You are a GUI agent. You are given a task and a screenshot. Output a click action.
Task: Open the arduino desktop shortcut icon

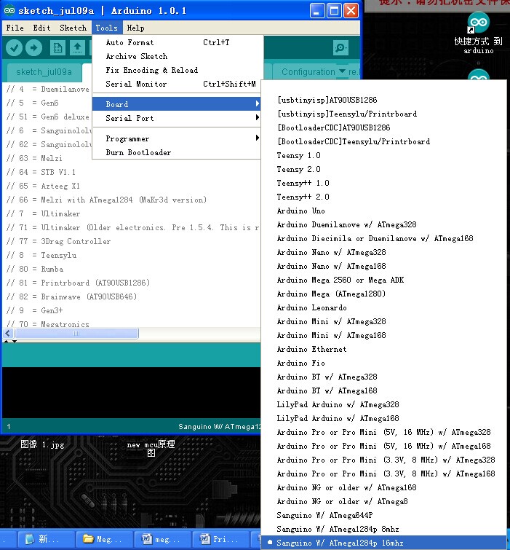479,23
